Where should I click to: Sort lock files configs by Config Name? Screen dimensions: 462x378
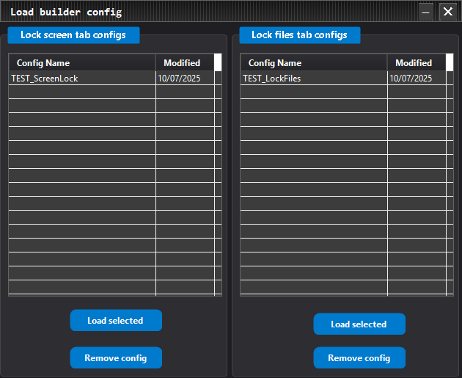(x=314, y=62)
